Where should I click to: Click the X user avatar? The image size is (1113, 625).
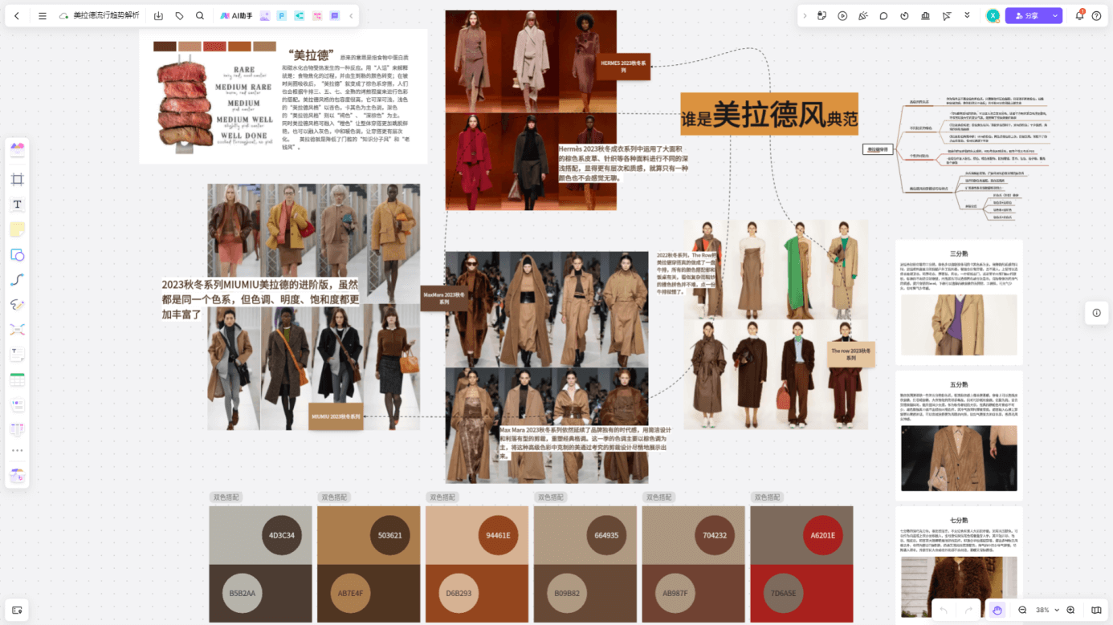[993, 16]
